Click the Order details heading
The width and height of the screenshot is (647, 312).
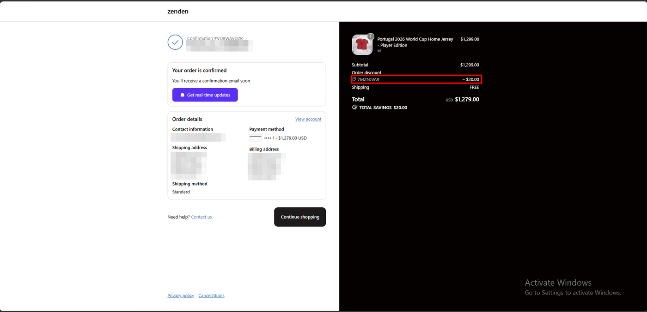[x=187, y=119]
